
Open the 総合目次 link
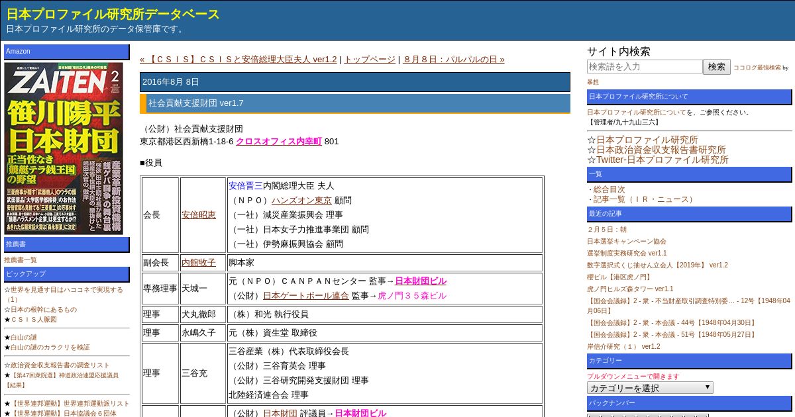609,189
